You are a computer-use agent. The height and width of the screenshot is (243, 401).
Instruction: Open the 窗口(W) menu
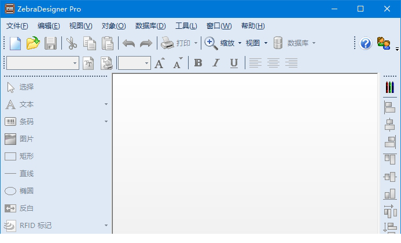(x=219, y=26)
